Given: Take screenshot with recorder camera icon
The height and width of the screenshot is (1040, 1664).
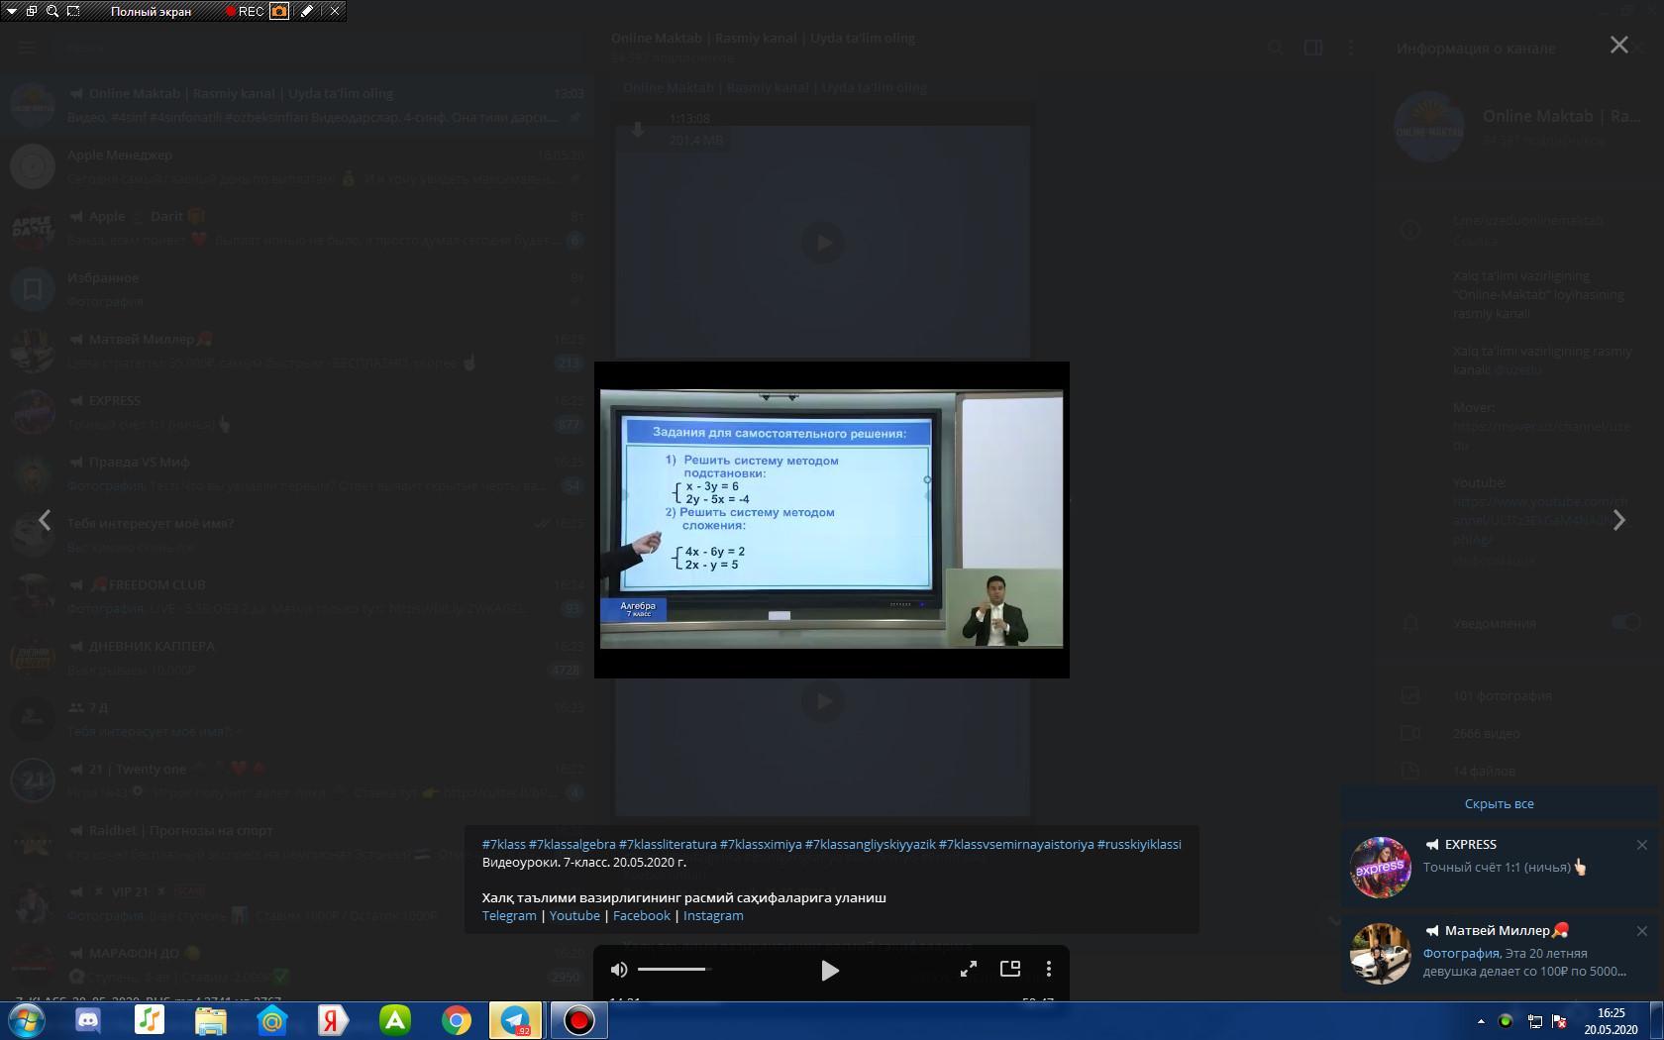Looking at the screenshot, I should coord(279,12).
